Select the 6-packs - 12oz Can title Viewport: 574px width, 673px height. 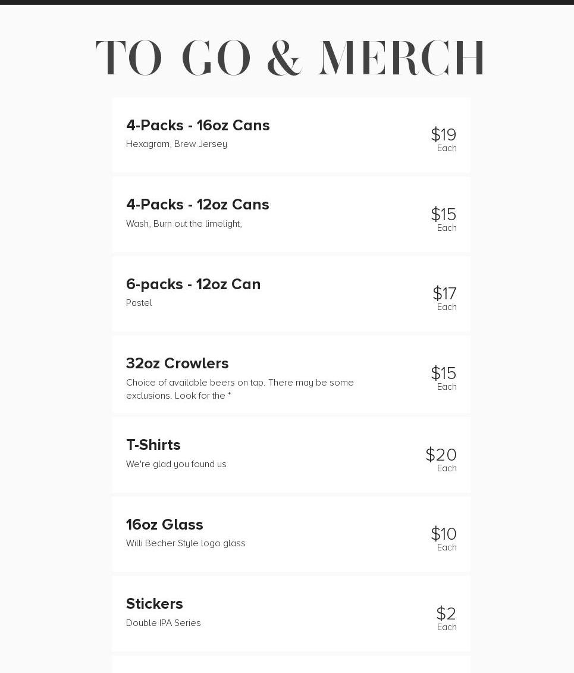tap(193, 284)
